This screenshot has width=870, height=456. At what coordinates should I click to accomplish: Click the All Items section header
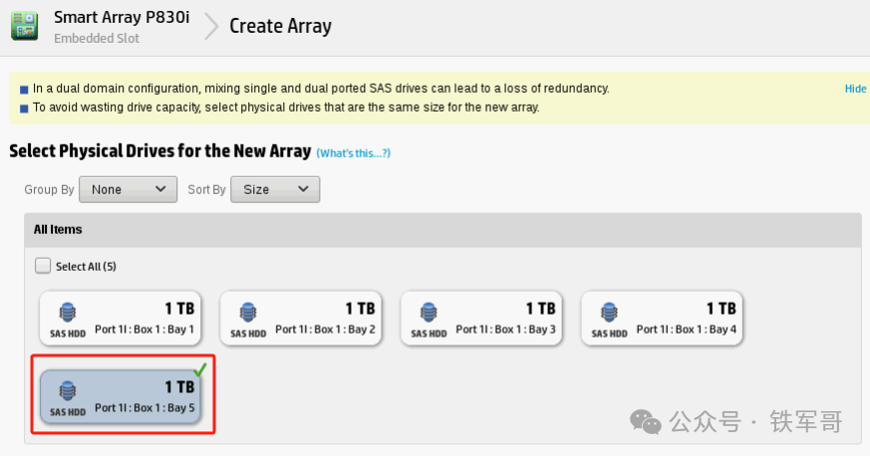pyautogui.click(x=442, y=229)
